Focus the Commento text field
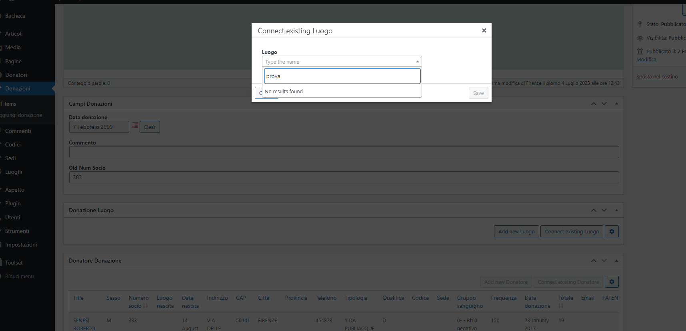This screenshot has width=686, height=331. coord(344,152)
